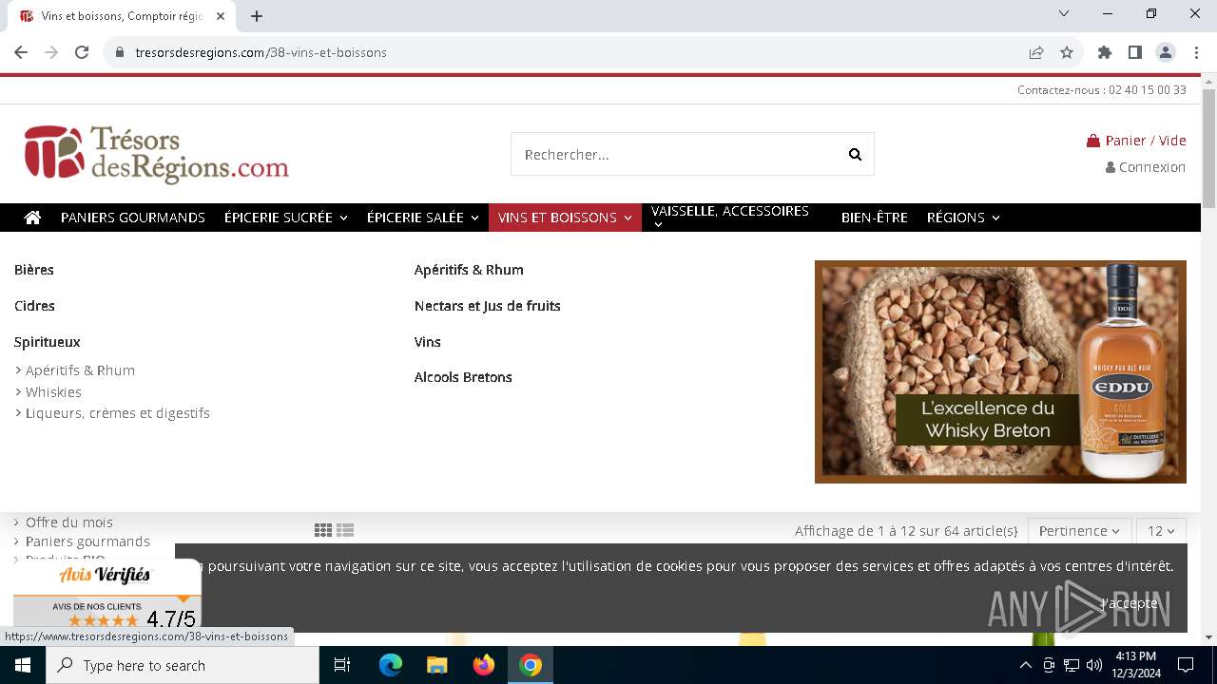Image resolution: width=1217 pixels, height=684 pixels.
Task: Bookmark this page with star icon
Action: pyautogui.click(x=1067, y=52)
